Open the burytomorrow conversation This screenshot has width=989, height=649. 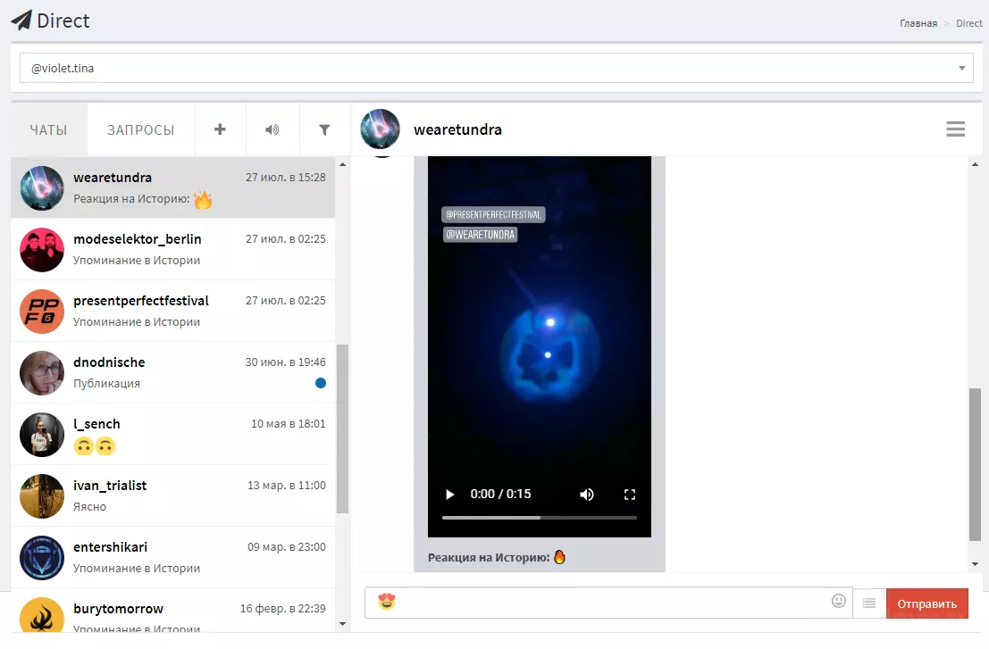click(172, 612)
